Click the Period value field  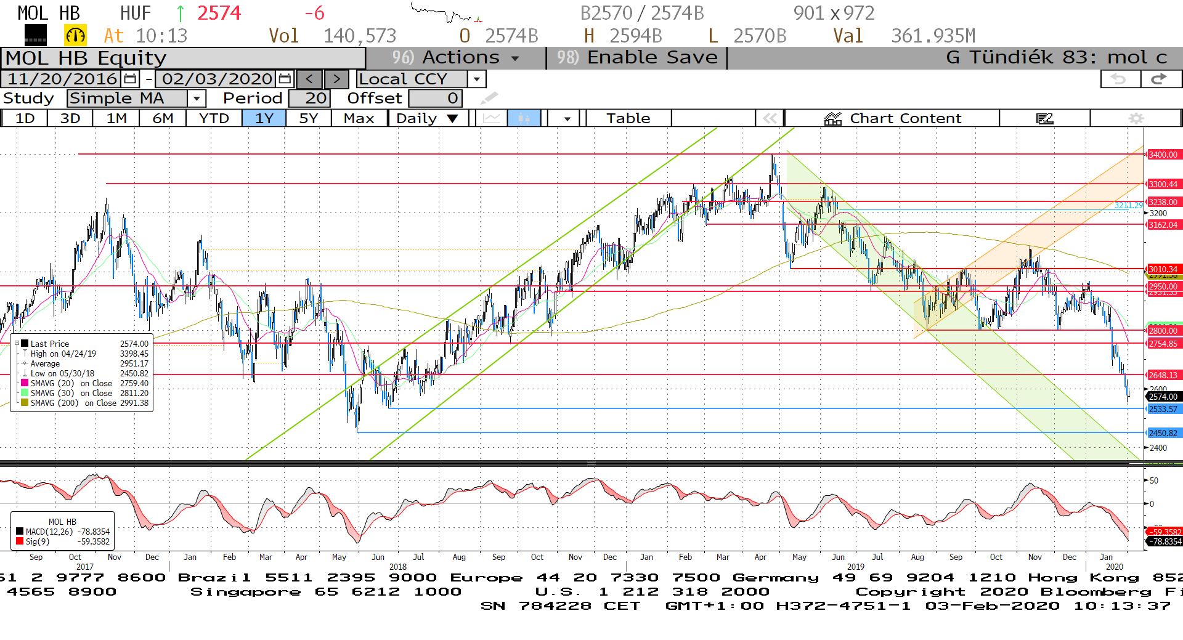309,98
